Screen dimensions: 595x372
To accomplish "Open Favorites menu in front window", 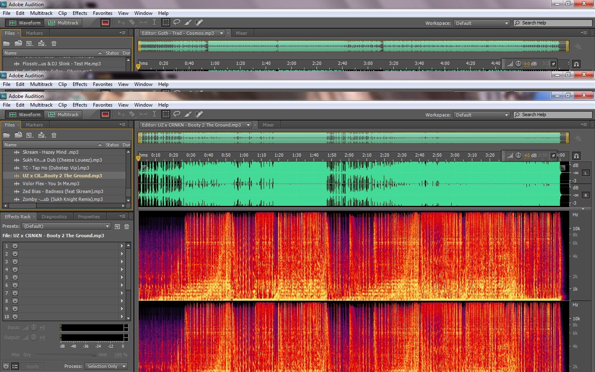I will click(x=102, y=105).
